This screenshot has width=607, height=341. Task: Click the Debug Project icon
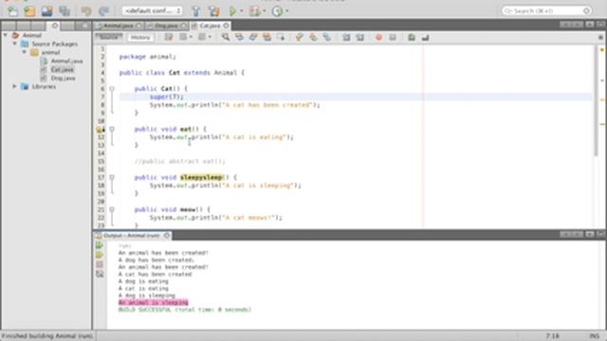click(254, 10)
